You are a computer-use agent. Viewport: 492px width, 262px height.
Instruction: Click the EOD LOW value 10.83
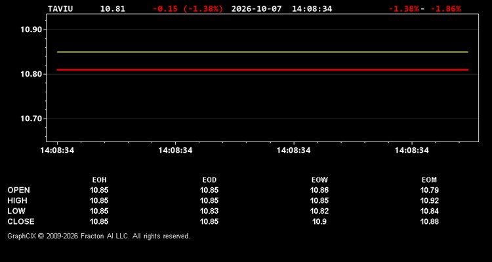(x=209, y=211)
